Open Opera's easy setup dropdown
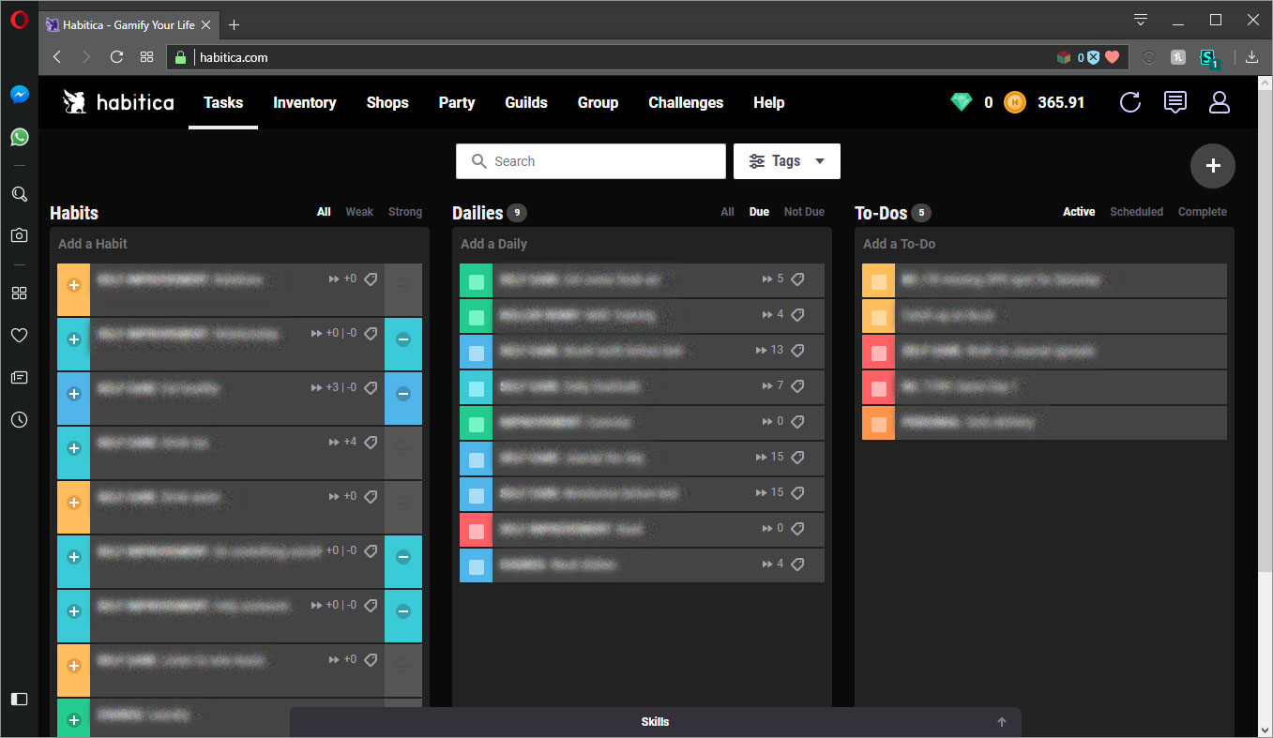The height and width of the screenshot is (738, 1273). pos(1140,19)
